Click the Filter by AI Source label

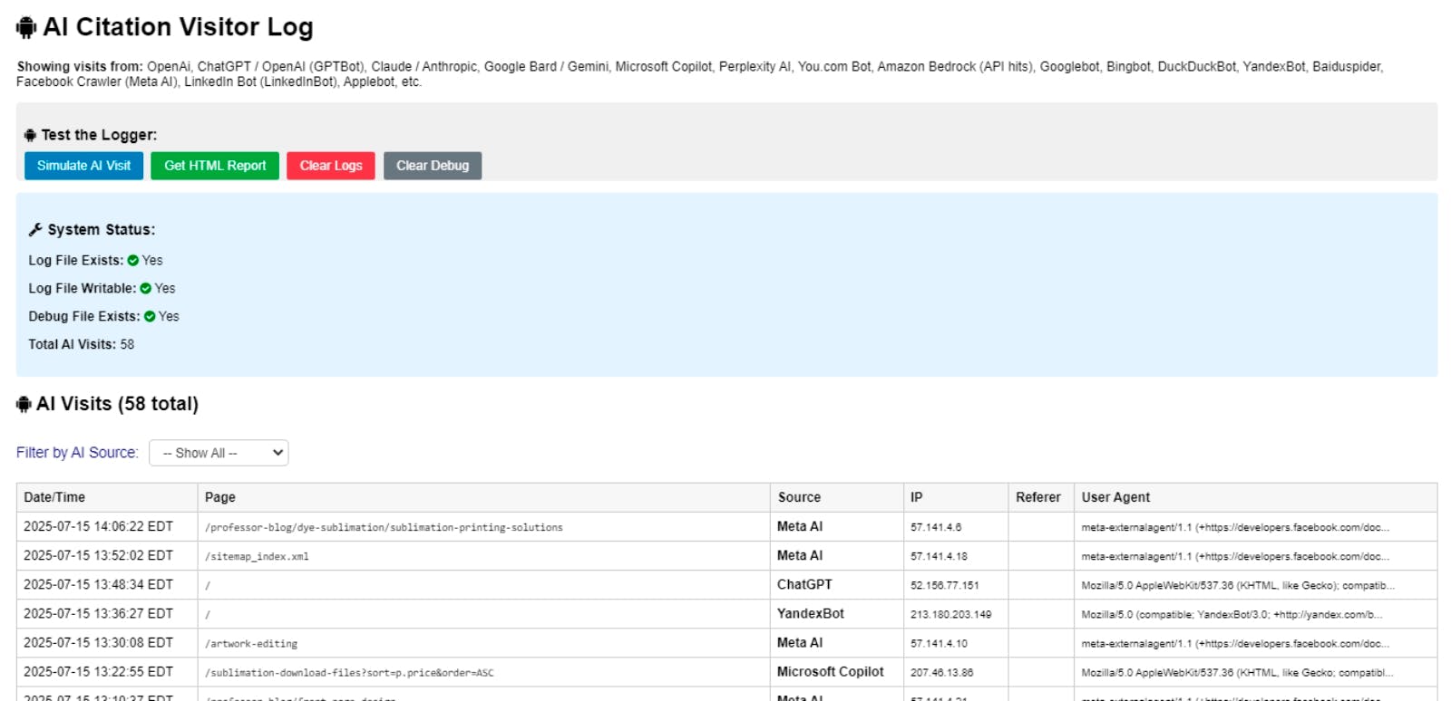(77, 453)
